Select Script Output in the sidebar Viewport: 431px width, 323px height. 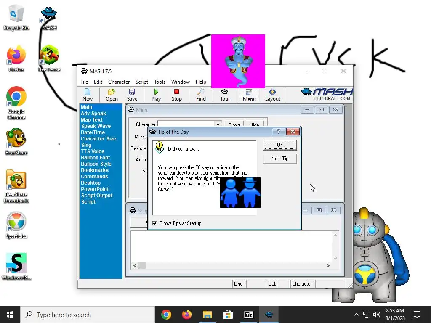[x=97, y=196]
